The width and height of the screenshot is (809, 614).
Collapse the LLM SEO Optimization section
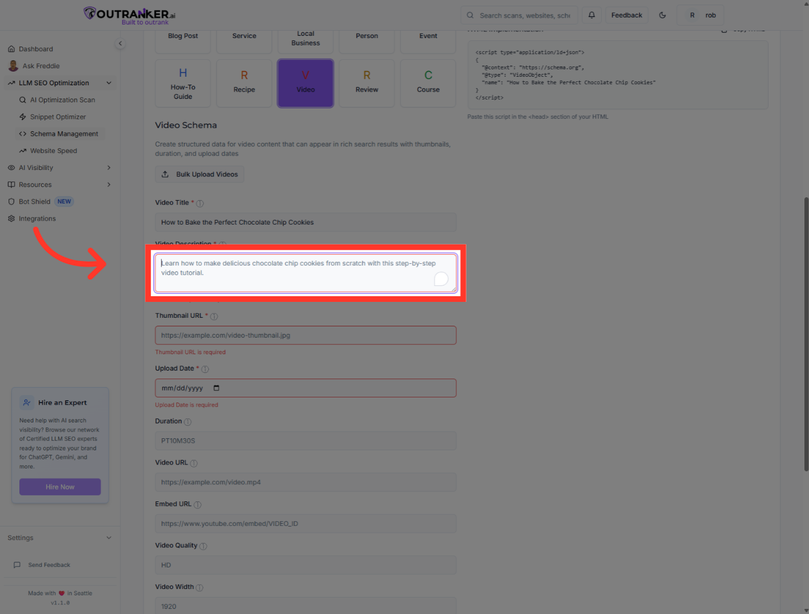(x=109, y=82)
